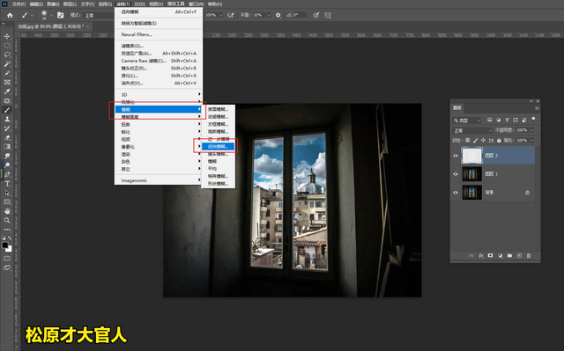The height and width of the screenshot is (351, 564).
Task: Open smoothing options gear icon
Action: coord(278,15)
